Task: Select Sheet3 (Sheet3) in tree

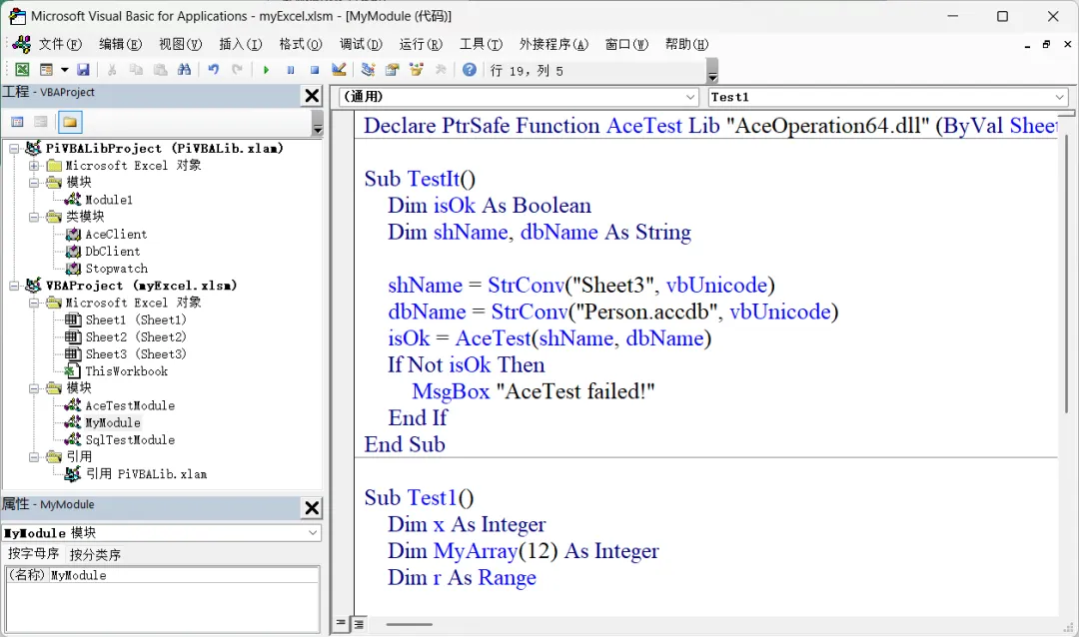Action: coord(136,354)
